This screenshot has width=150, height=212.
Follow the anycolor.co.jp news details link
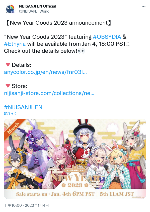(45, 72)
